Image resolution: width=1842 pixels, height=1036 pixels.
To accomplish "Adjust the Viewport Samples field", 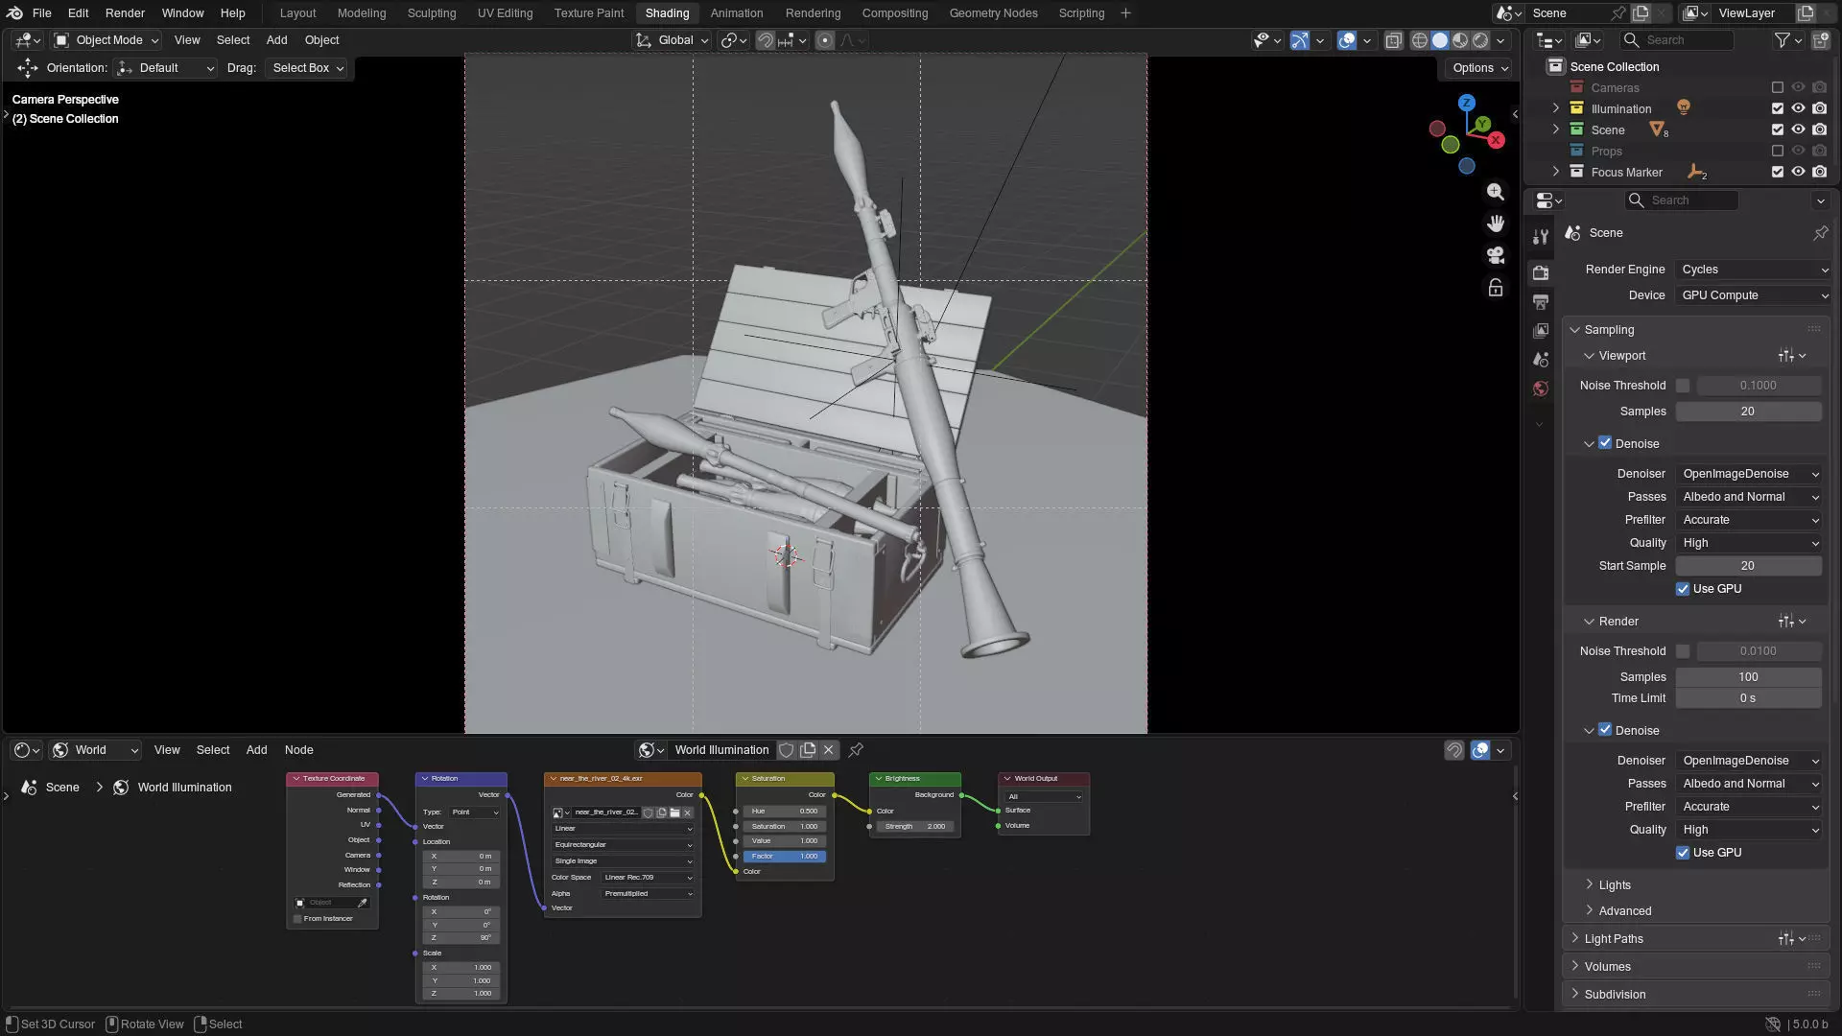I will pyautogui.click(x=1748, y=412).
